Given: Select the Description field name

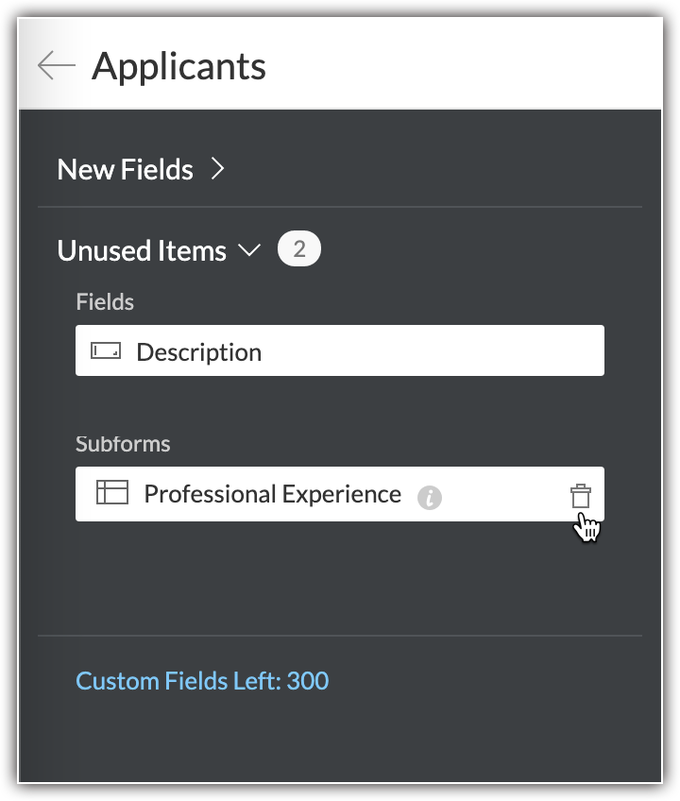Looking at the screenshot, I should [198, 352].
